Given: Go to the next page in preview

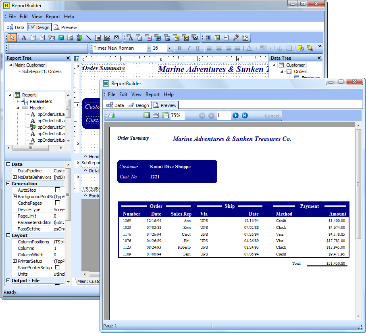Looking at the screenshot, I should (235, 115).
